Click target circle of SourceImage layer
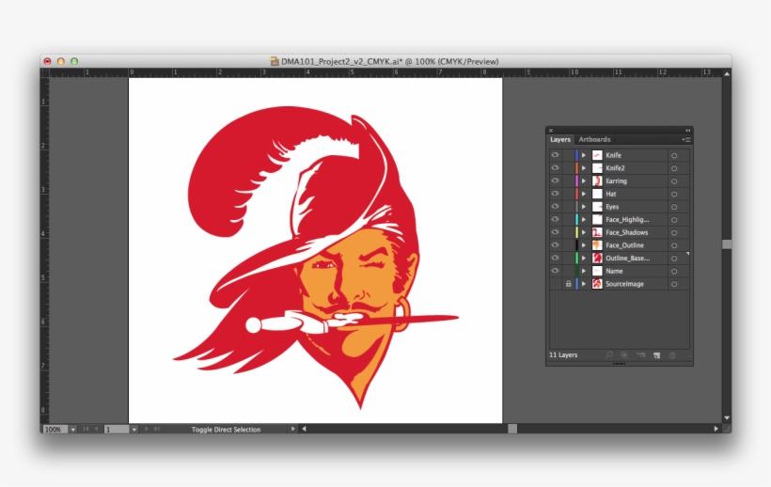 [x=674, y=284]
